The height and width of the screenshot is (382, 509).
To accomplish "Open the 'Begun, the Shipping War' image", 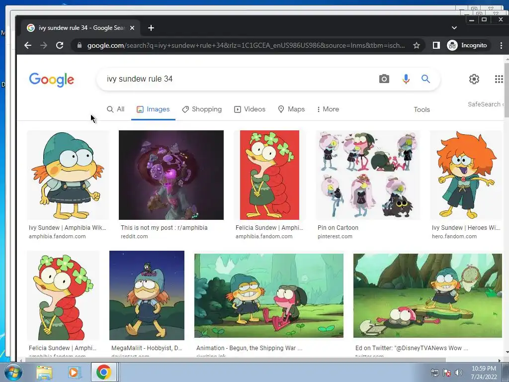I will coord(269,295).
